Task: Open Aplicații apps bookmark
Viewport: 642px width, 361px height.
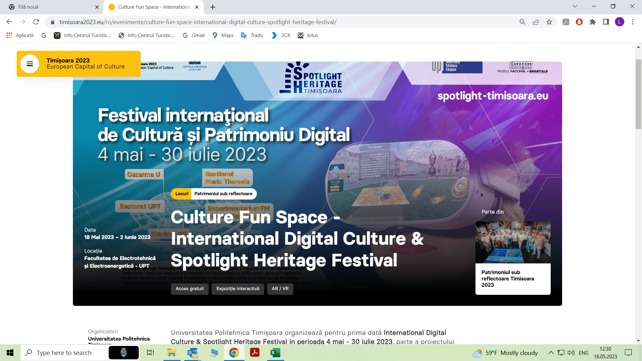Action: pyautogui.click(x=20, y=35)
